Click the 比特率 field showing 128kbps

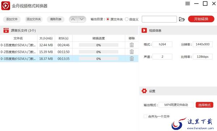(203, 57)
